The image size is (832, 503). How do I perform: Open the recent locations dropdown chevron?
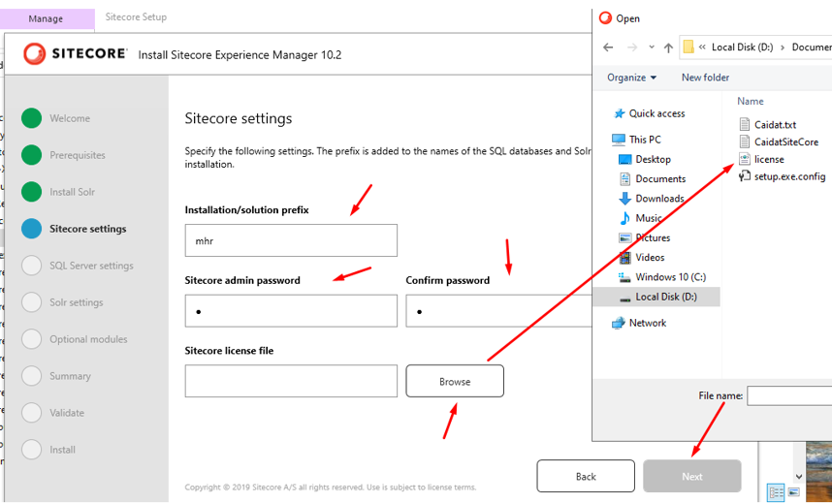coord(652,47)
